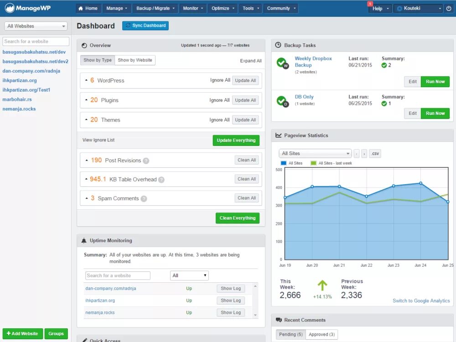Click the Uptime Monitoring bell icon
This screenshot has width=456, height=342.
click(x=84, y=240)
